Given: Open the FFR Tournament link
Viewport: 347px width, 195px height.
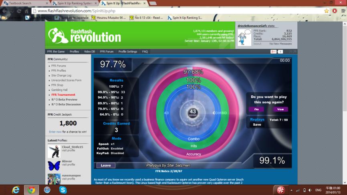Looking at the screenshot, I should pyautogui.click(x=63, y=94).
